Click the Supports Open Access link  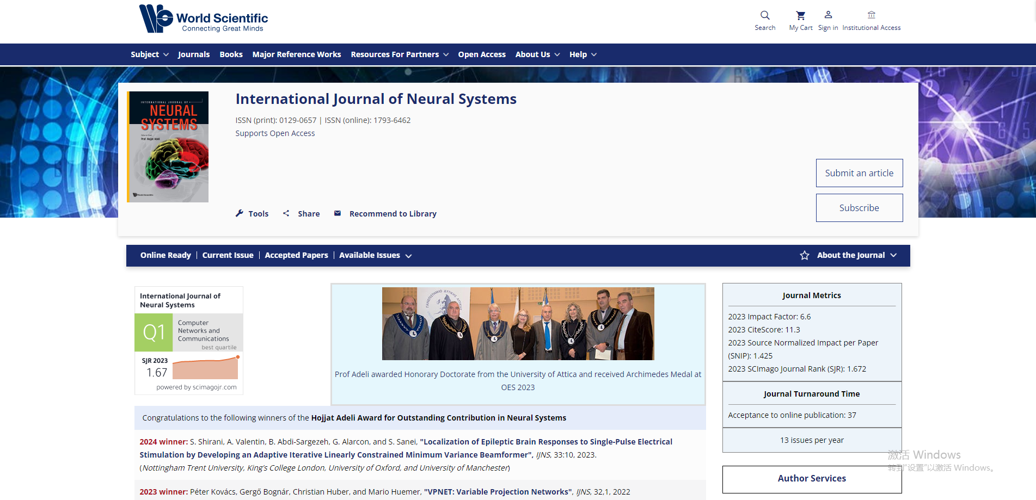(275, 133)
